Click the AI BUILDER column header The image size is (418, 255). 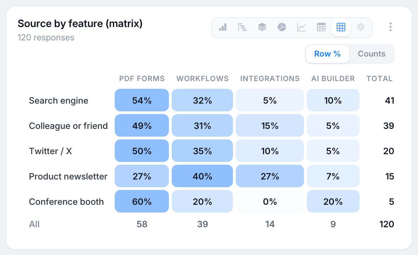coord(333,79)
